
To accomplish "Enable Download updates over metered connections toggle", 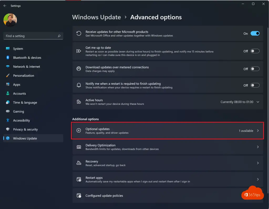I will [255, 69].
